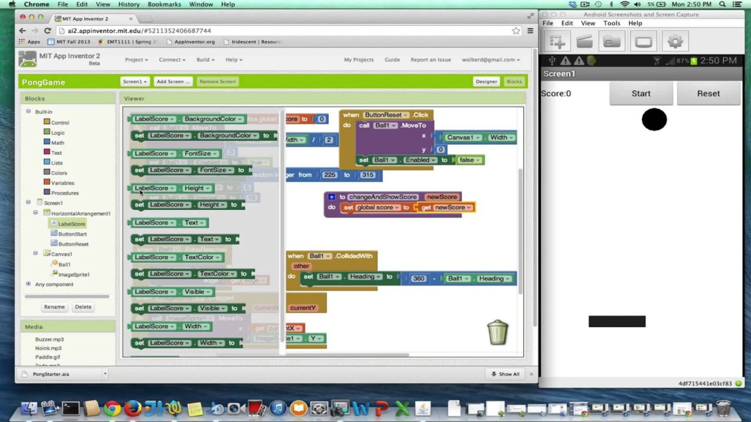Open the Tools menu in Android Screenshots
Viewport: 751px width, 422px height.
(611, 23)
